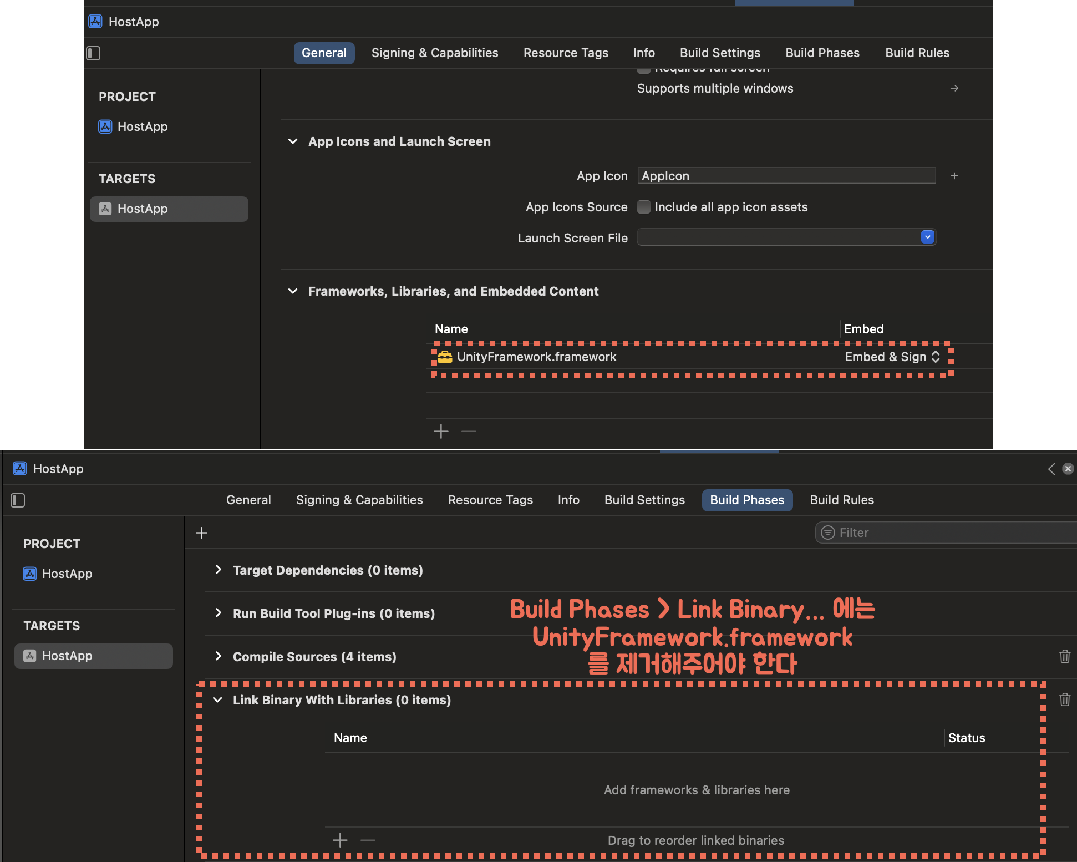This screenshot has height=862, width=1077.
Task: Click Embed column header in Frameworks table
Action: click(863, 329)
